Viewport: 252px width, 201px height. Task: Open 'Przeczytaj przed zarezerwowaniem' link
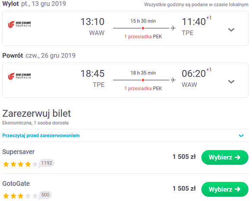[x=41, y=136]
